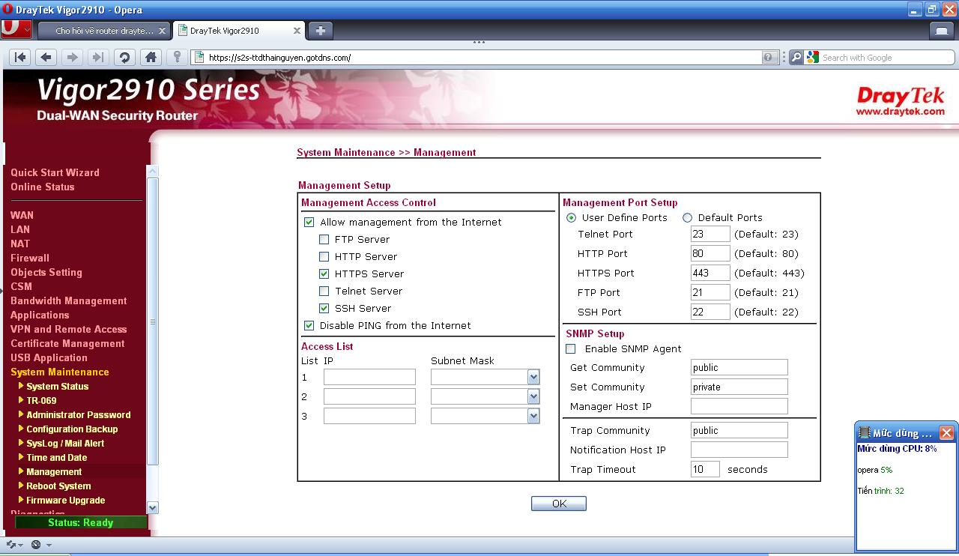This screenshot has height=556, width=959.
Task: Open Subnet Mask dropdown for list 3
Action: [x=533, y=416]
